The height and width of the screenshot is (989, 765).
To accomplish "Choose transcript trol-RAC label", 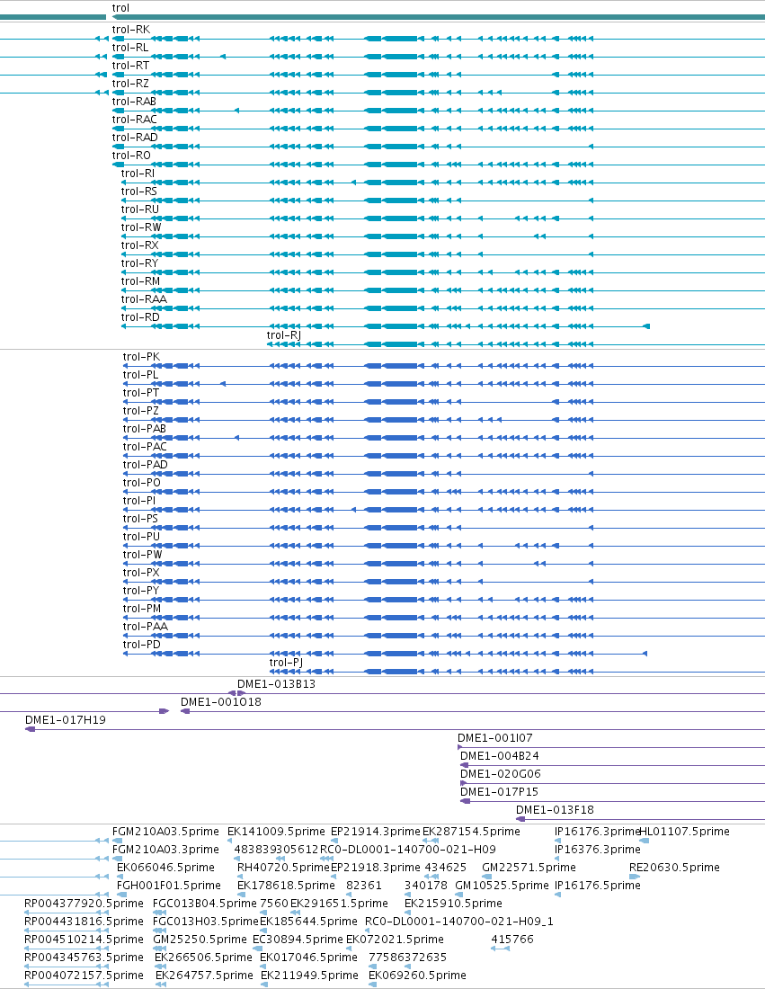I will click(134, 120).
